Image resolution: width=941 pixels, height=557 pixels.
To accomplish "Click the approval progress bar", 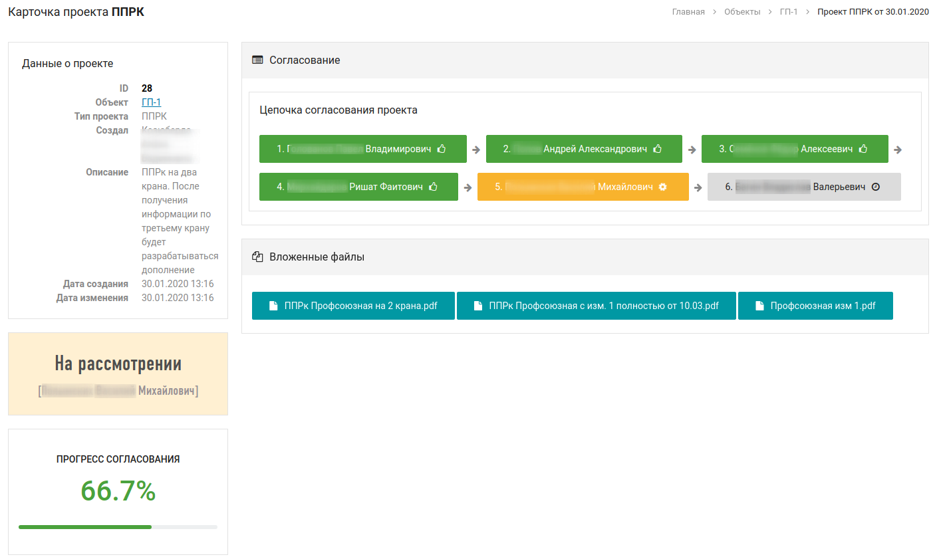I will (118, 527).
